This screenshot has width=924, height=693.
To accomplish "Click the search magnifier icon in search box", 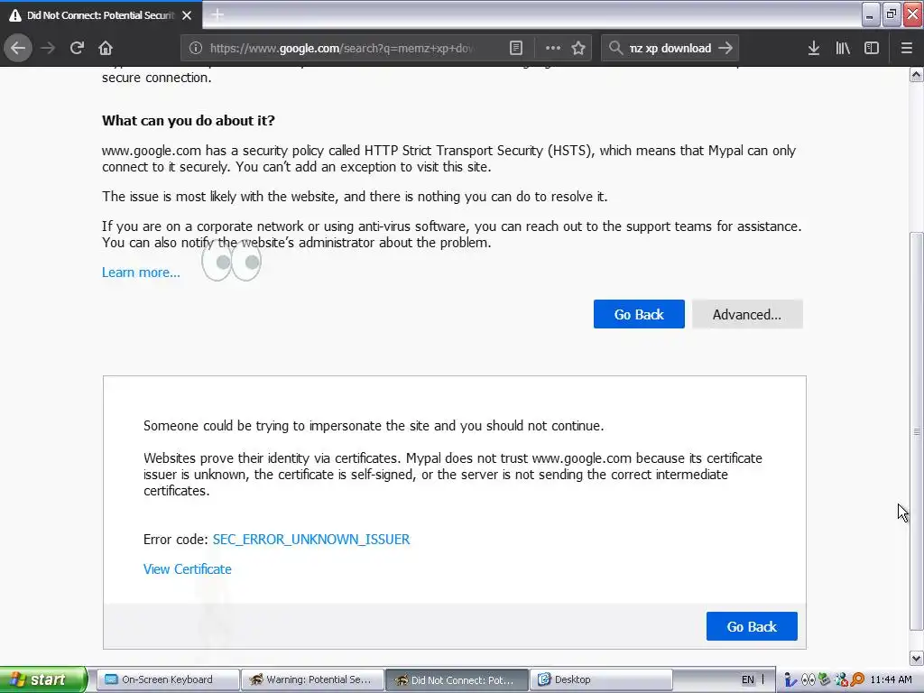I will coord(615,48).
